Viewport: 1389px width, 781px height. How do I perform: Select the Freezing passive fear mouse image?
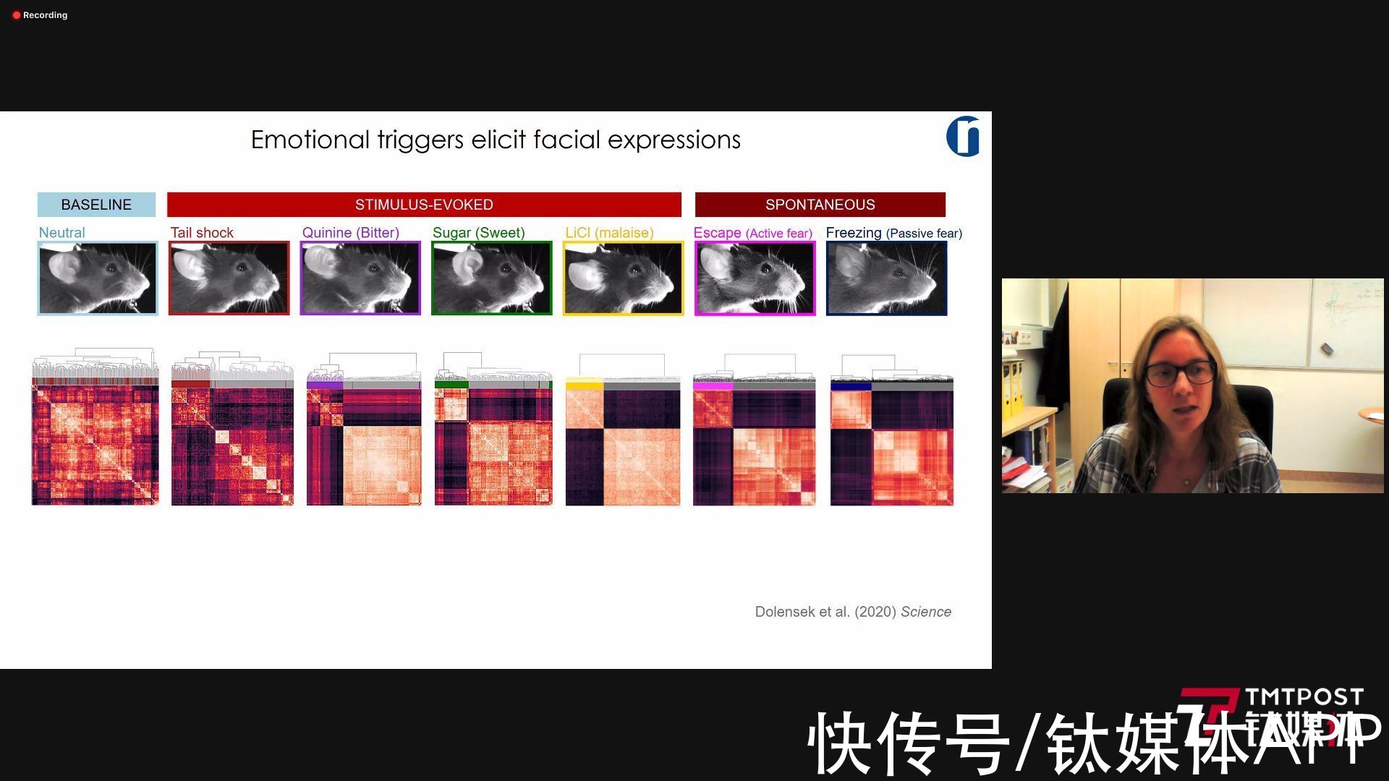point(886,278)
